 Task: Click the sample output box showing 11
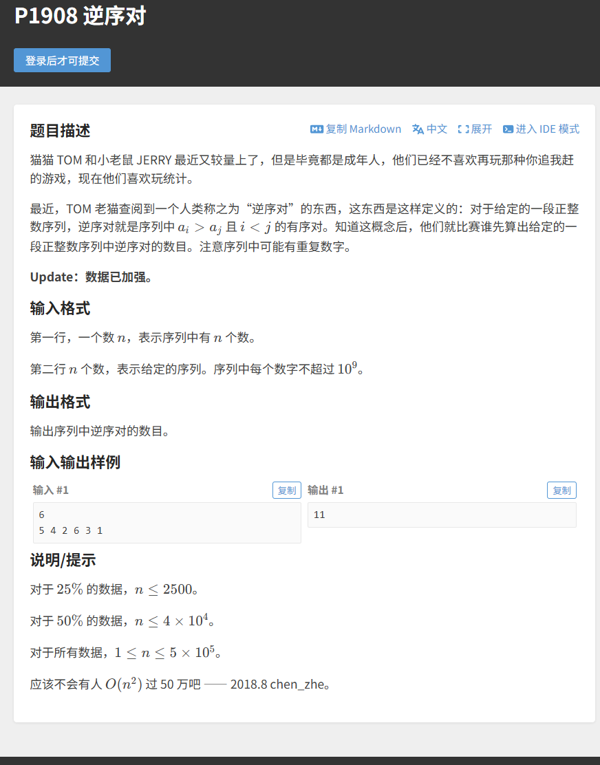pyautogui.click(x=442, y=515)
